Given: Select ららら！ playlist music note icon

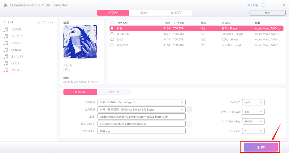Looking at the screenshot, I should [6, 63].
